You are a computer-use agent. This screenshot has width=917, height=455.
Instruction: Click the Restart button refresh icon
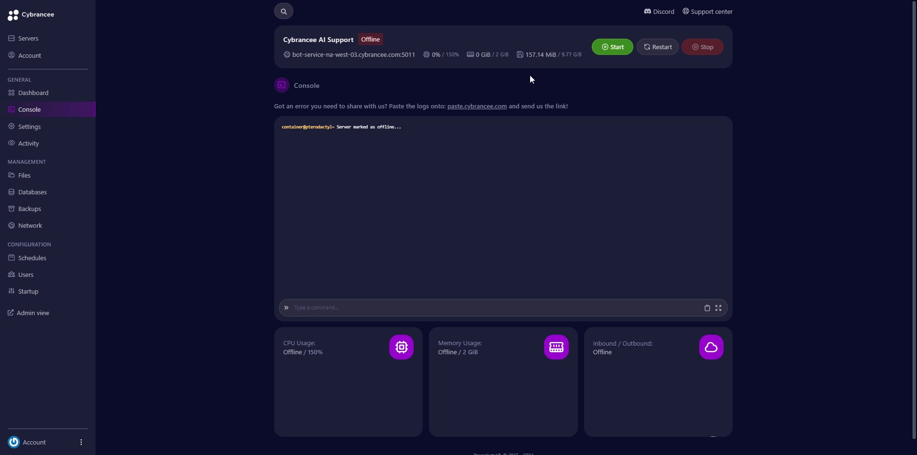tap(647, 47)
